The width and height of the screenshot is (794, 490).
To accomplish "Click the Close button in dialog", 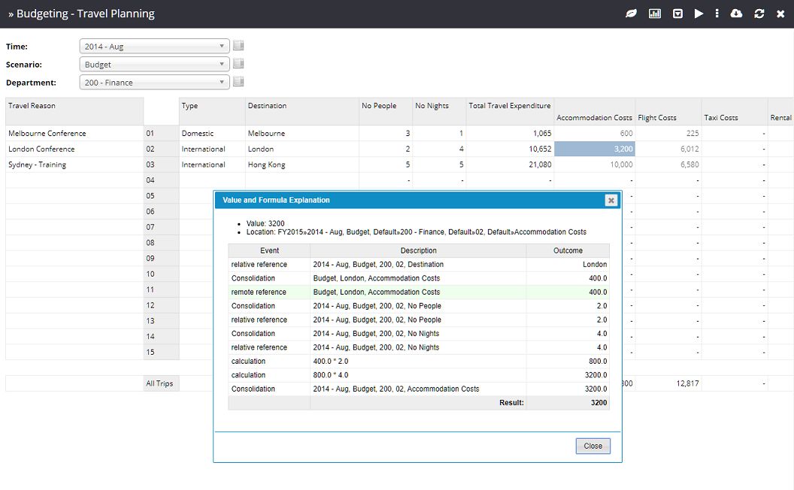I will tap(593, 446).
